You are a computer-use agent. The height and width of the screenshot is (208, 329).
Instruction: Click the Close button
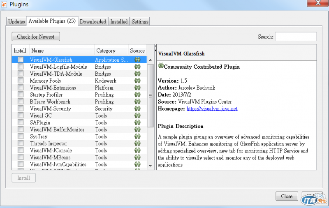pyautogui.click(x=287, y=196)
